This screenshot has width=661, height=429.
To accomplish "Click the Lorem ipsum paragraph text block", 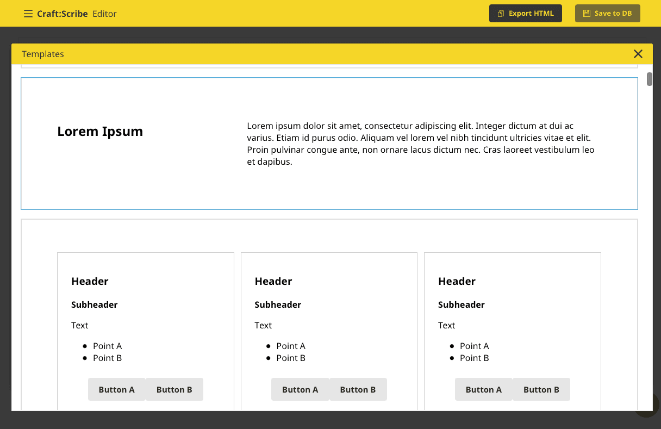I will coord(420,144).
